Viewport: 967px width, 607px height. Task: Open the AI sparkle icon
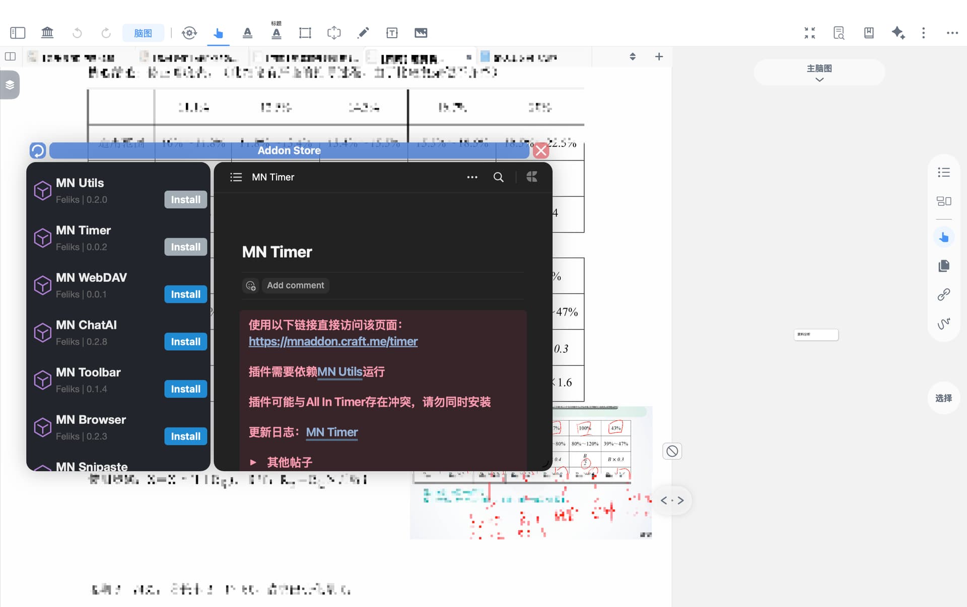pyautogui.click(x=898, y=33)
